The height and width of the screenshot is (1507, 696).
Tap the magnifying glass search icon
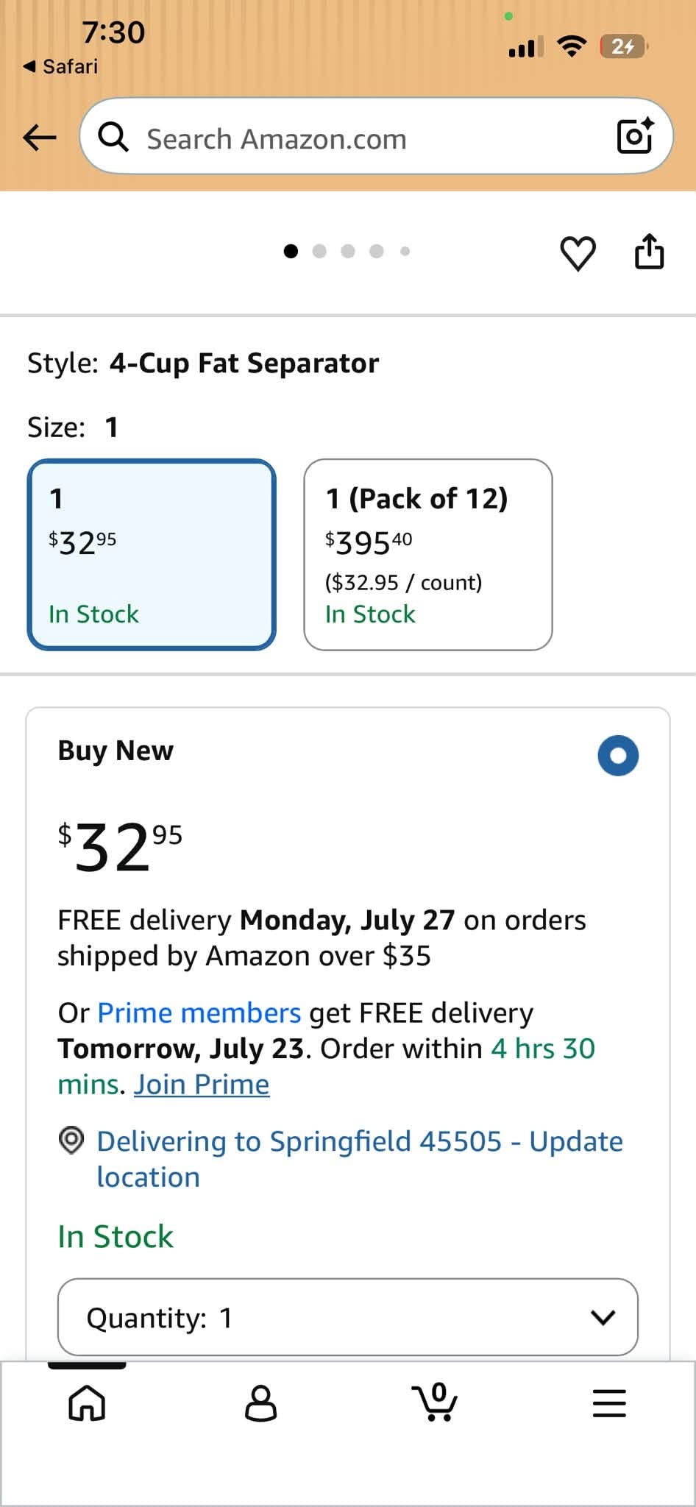click(x=113, y=137)
